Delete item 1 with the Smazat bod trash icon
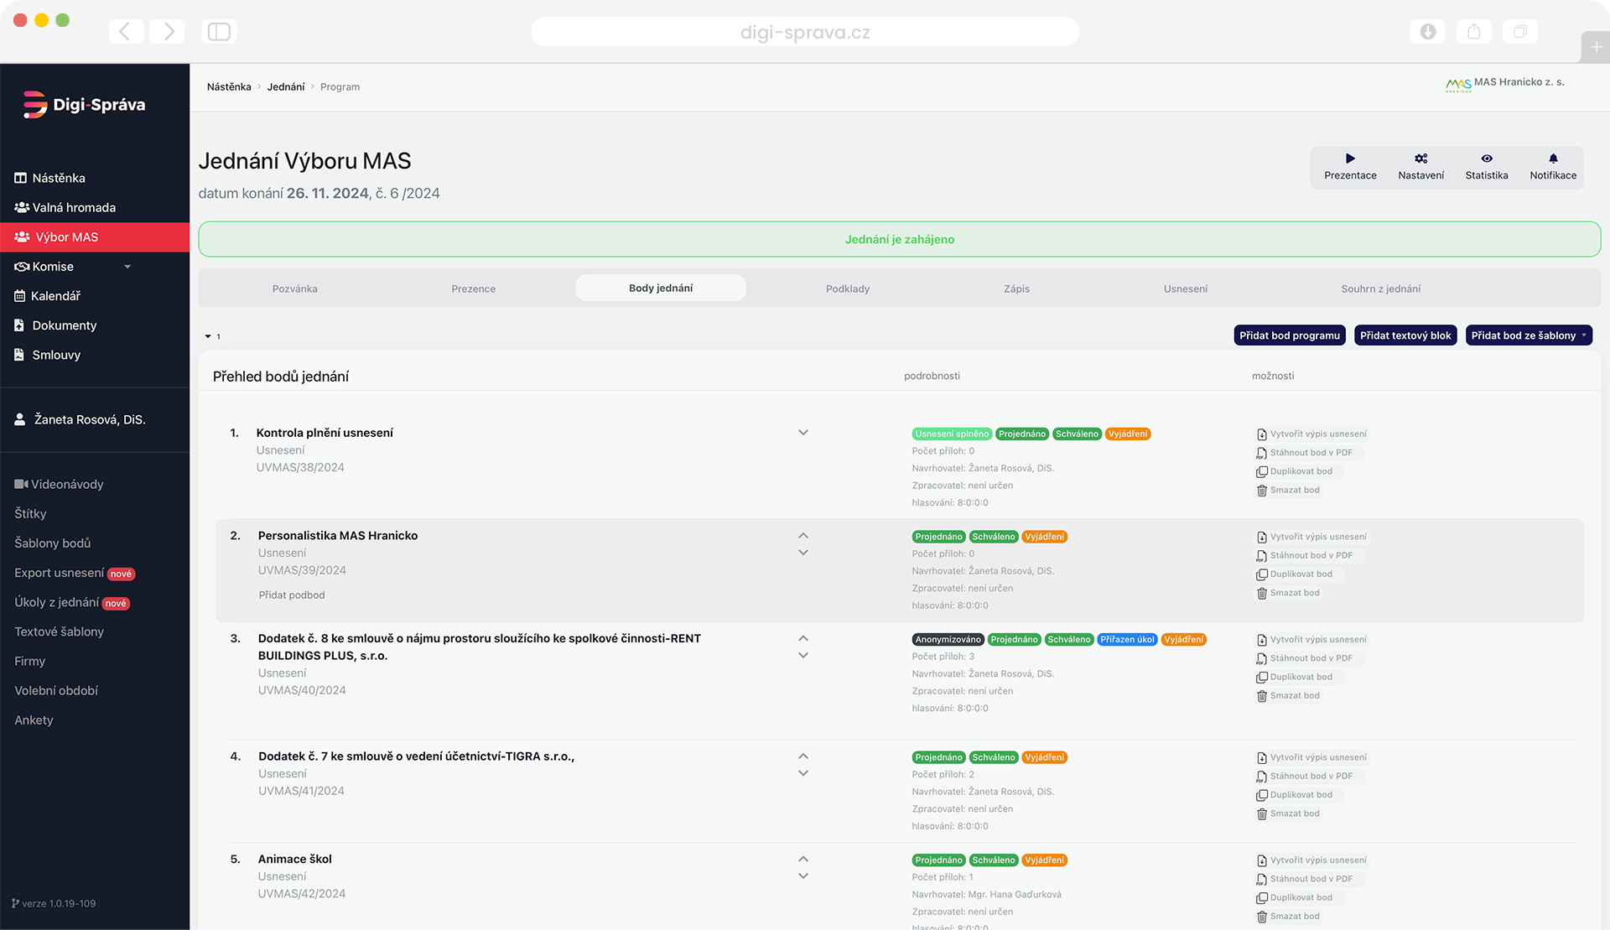The width and height of the screenshot is (1610, 930). click(1262, 491)
